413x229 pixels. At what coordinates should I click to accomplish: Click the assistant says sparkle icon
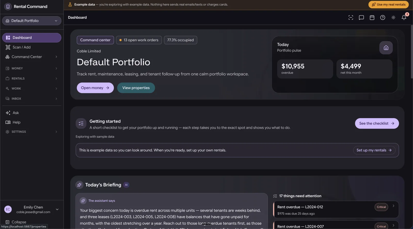pos(83,201)
